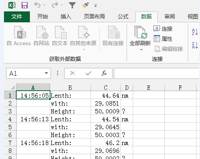This screenshot has height=159, width=200.
Task: Select the with: cell in row 2
Action: coord(70,103)
